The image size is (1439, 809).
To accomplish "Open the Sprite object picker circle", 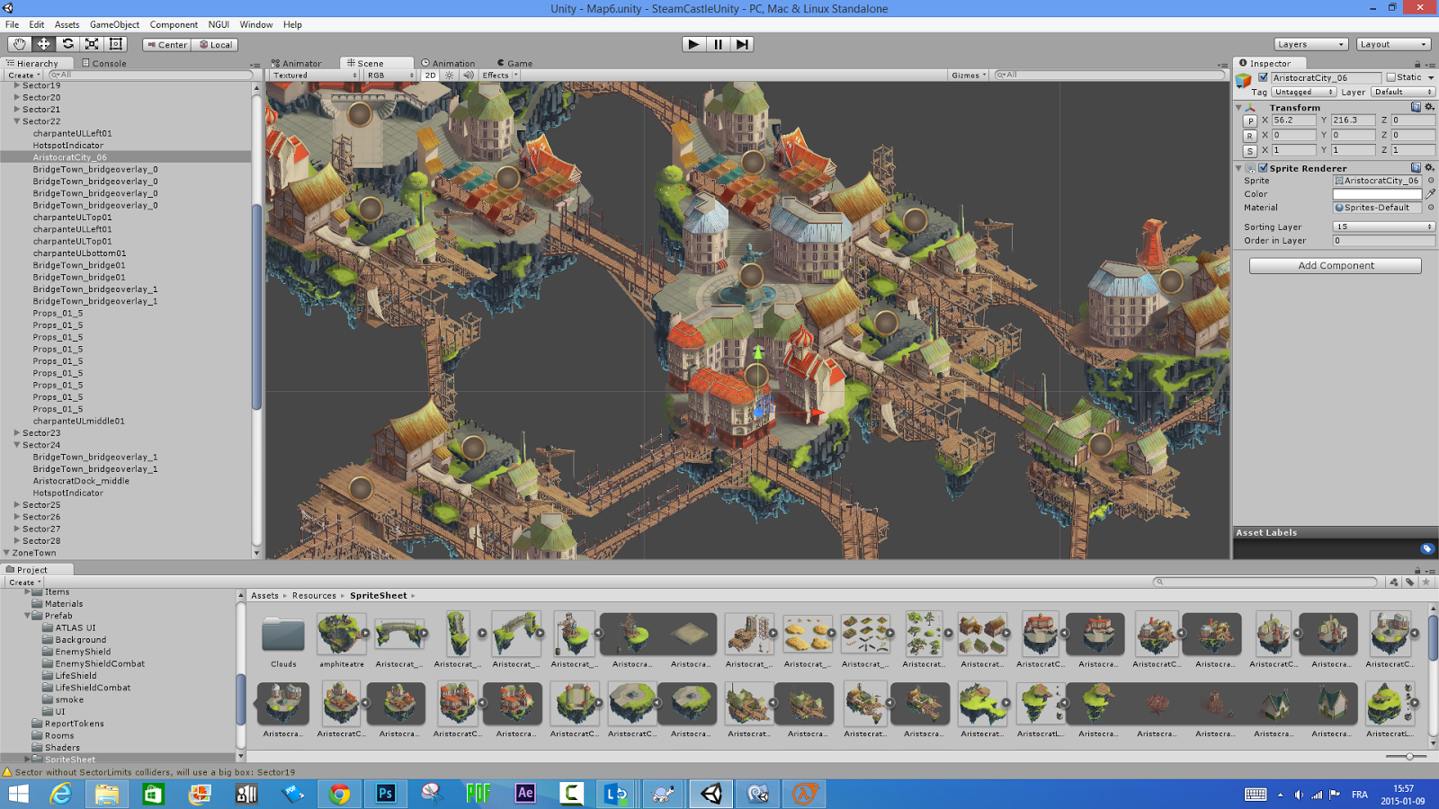I will (x=1431, y=181).
